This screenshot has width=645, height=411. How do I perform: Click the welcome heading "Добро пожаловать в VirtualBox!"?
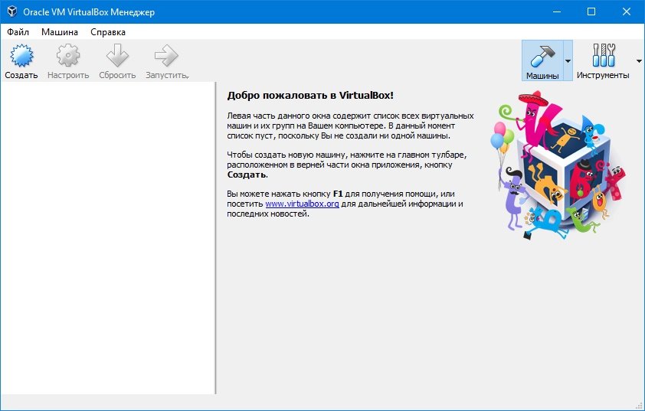310,96
